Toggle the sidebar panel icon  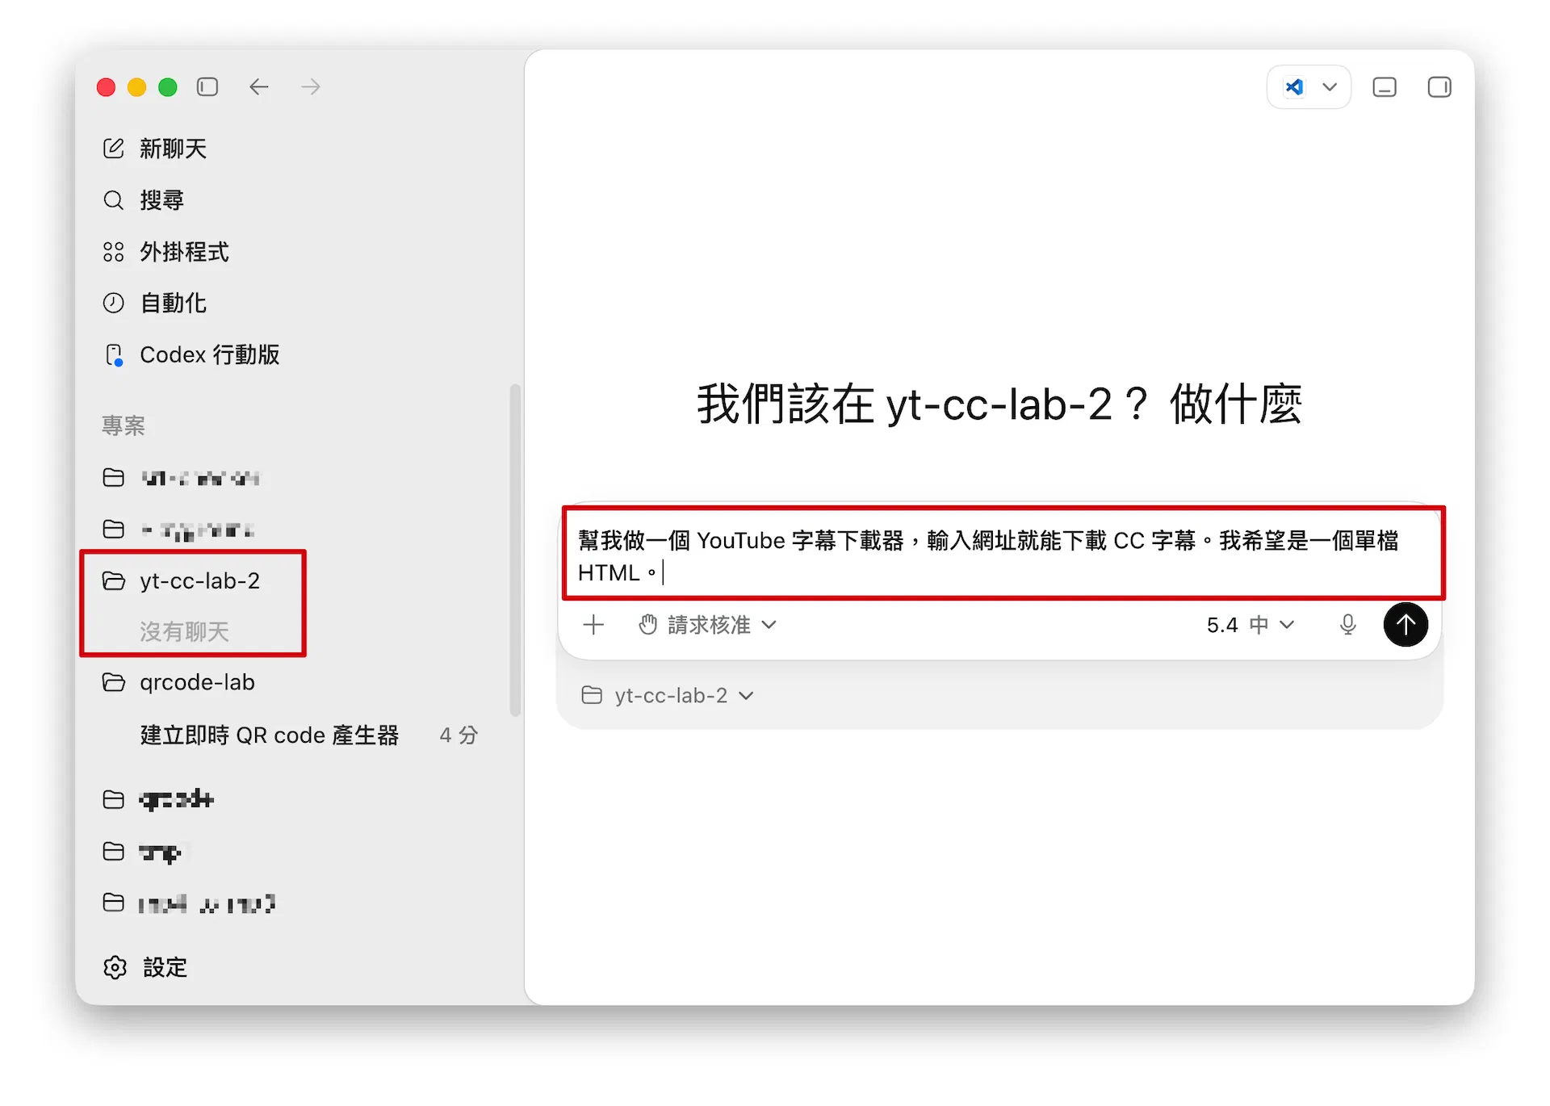coord(207,87)
